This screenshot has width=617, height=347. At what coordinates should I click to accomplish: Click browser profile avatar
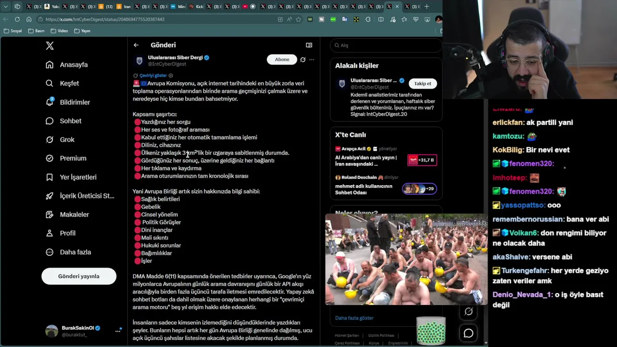[438, 19]
